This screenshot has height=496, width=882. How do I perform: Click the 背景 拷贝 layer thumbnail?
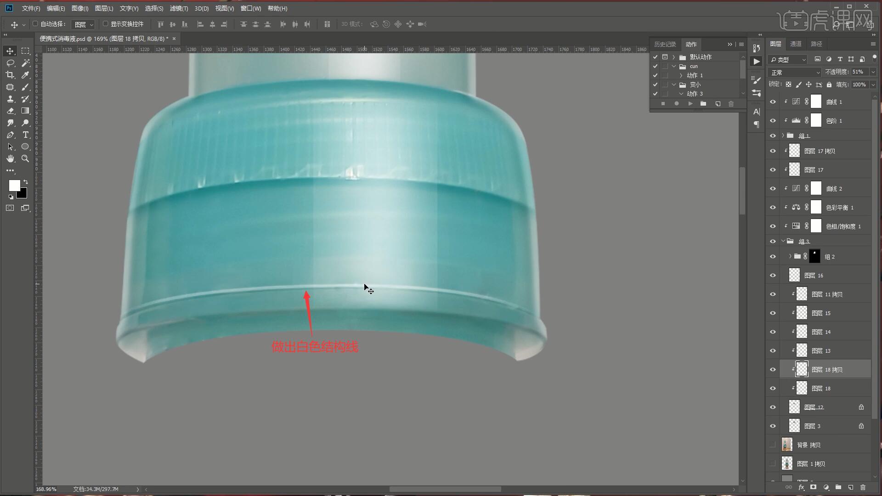[x=787, y=445]
